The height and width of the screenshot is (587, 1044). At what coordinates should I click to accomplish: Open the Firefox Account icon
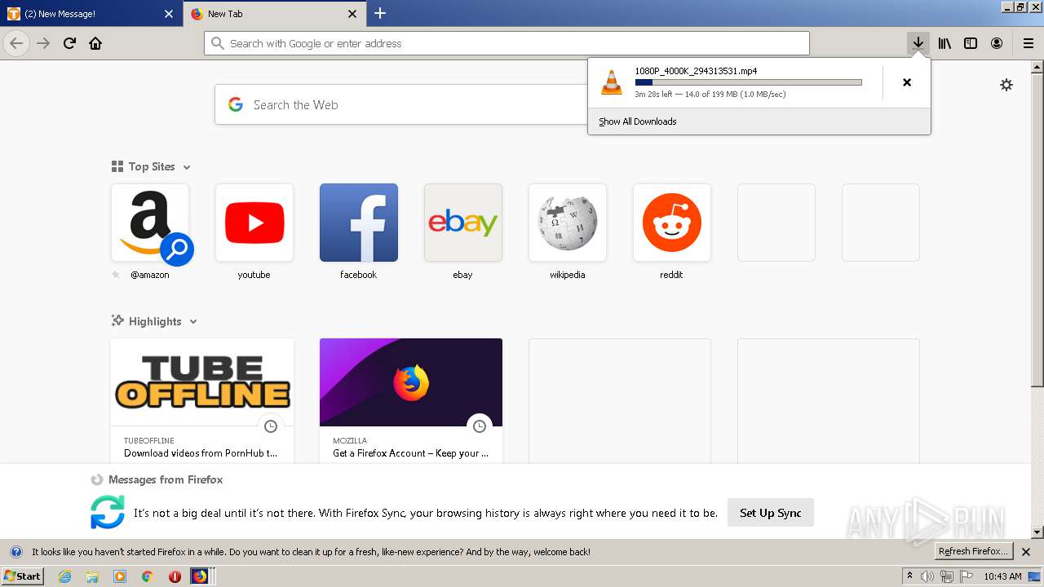[x=997, y=43]
